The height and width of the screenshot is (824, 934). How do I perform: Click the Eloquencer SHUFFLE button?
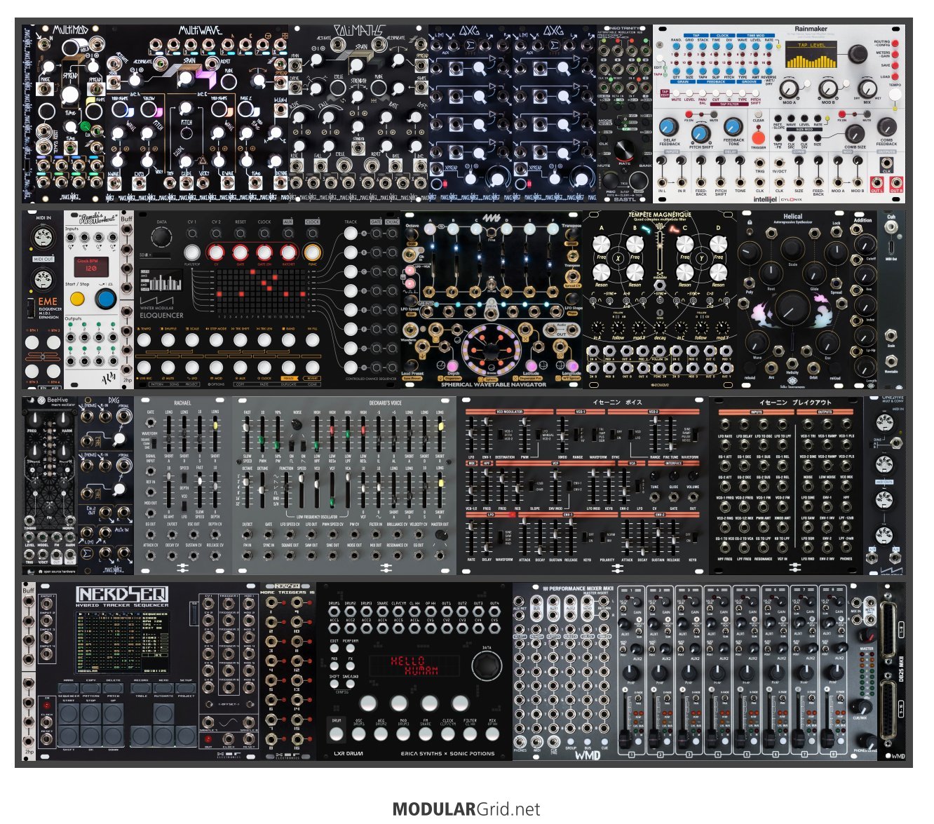(x=168, y=341)
